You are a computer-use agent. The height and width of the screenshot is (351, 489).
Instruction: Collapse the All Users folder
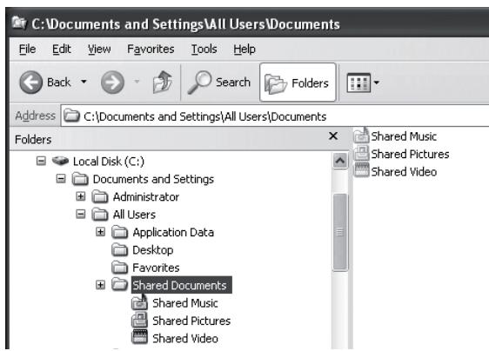(80, 214)
